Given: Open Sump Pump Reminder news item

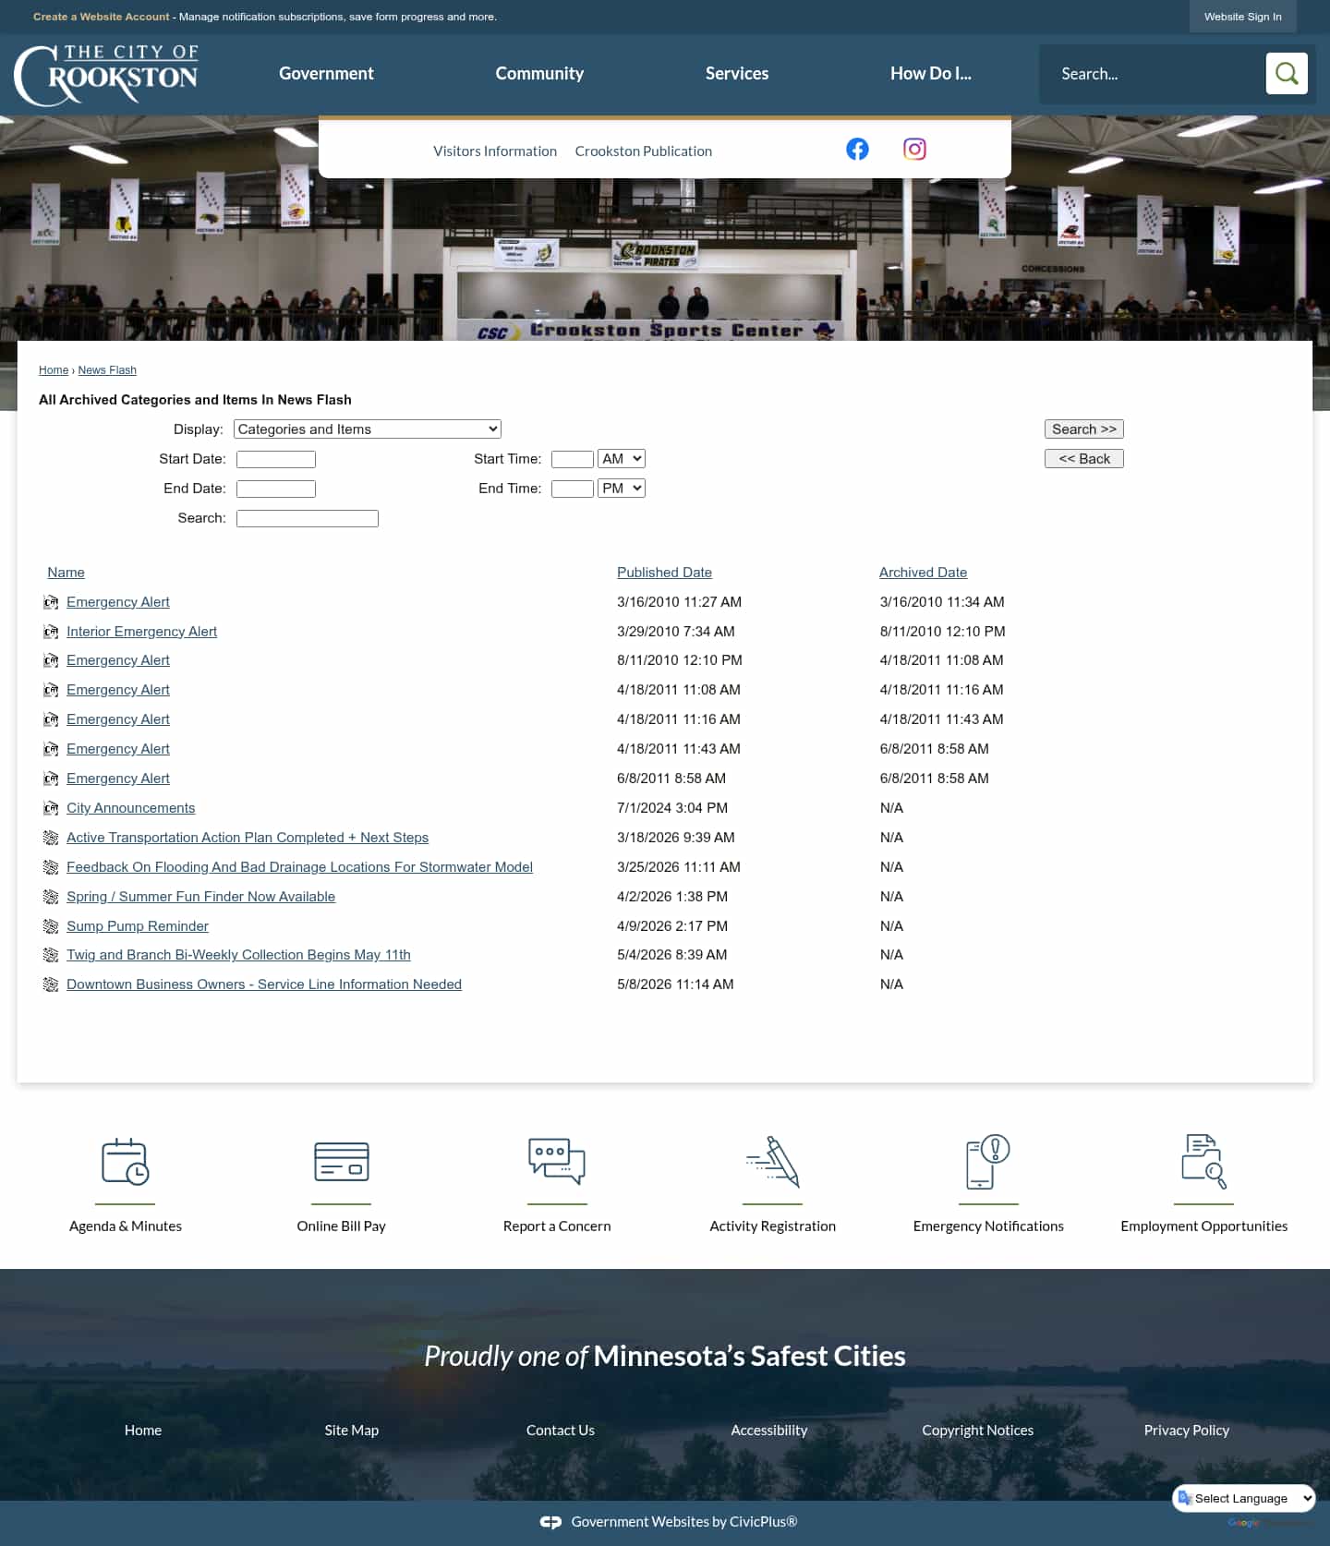Looking at the screenshot, I should click(x=138, y=926).
